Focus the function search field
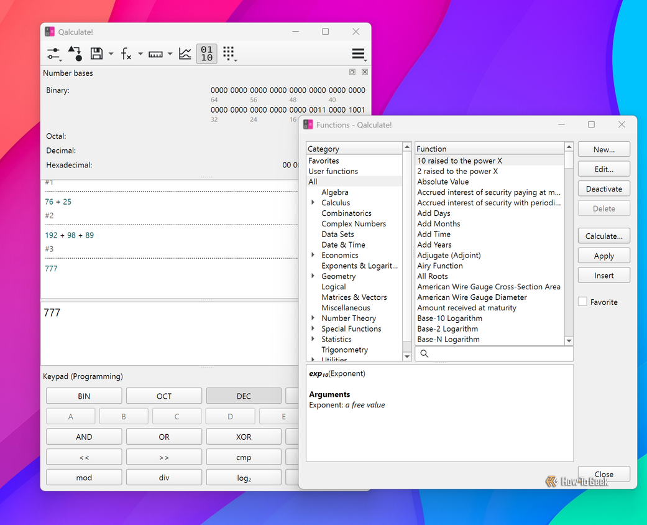 (x=494, y=353)
